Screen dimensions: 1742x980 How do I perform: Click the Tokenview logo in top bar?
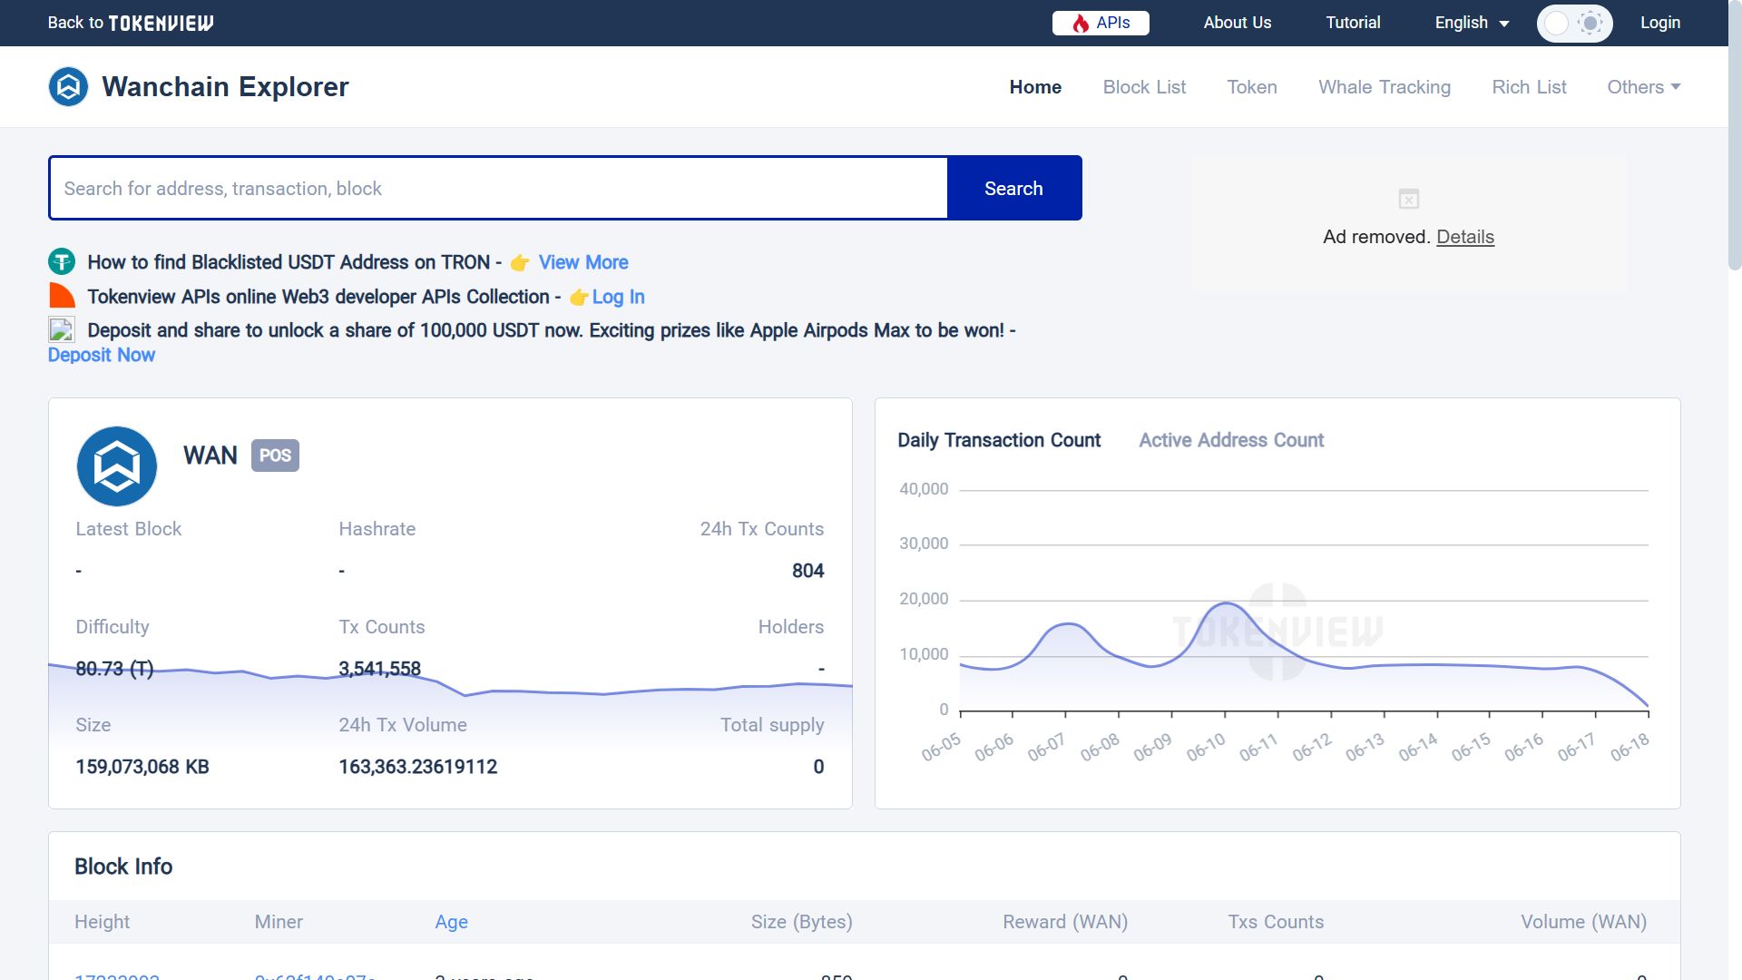[161, 23]
